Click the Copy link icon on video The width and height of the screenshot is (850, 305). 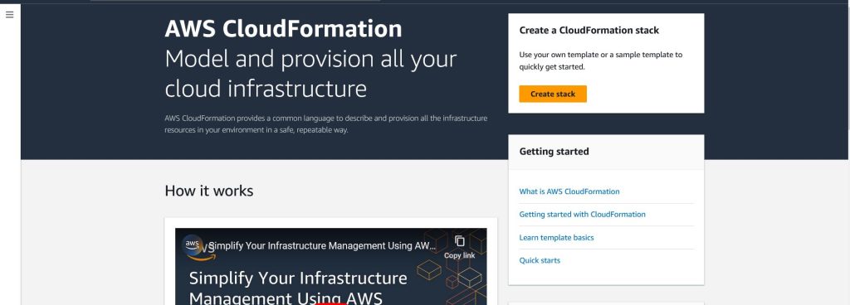[460, 241]
